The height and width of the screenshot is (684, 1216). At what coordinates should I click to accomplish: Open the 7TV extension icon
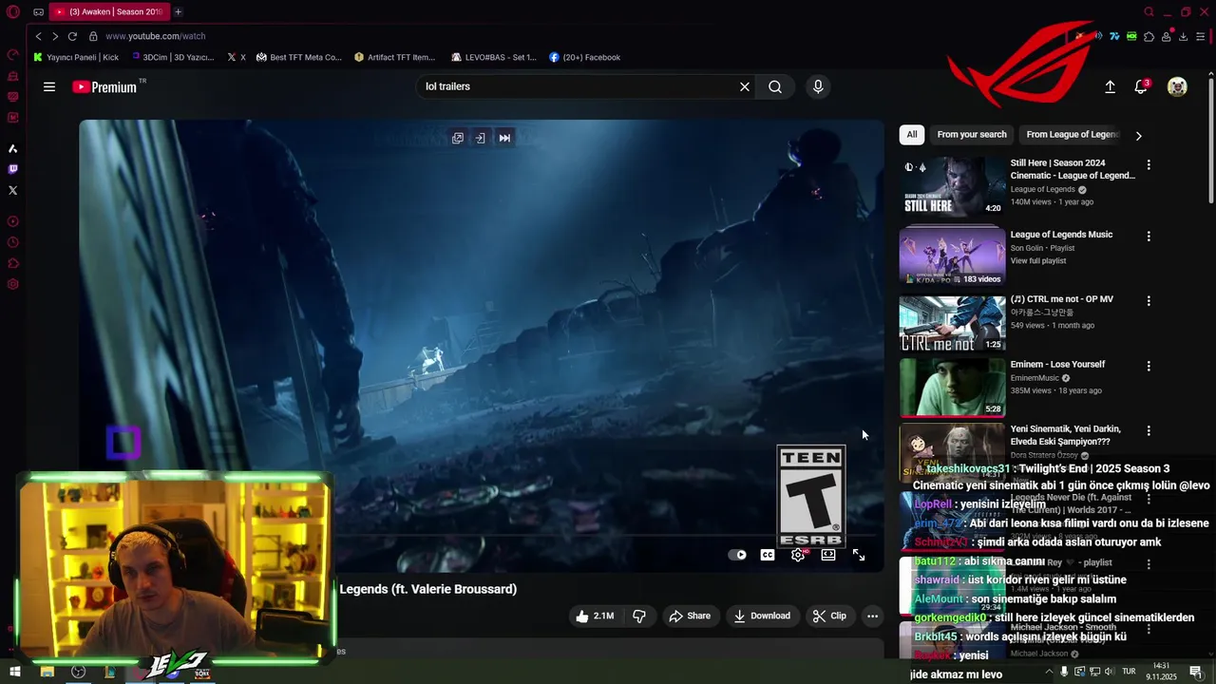click(x=1114, y=36)
